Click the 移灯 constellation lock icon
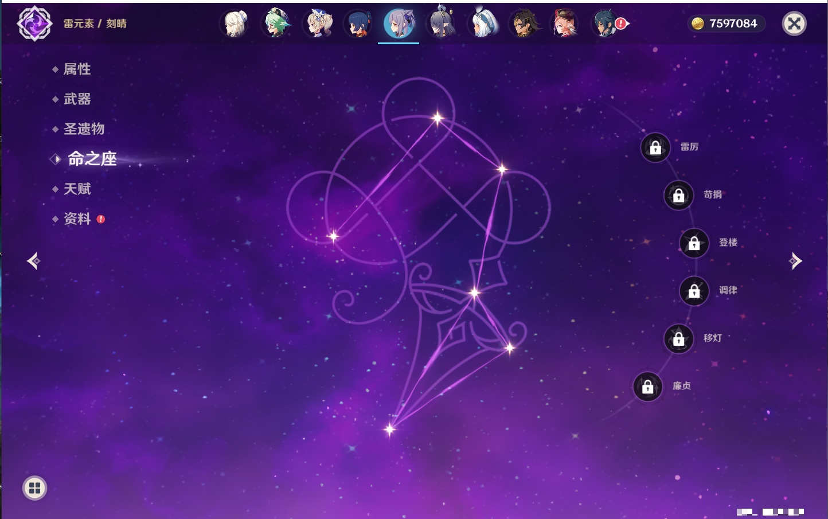Image resolution: width=828 pixels, height=519 pixels. pyautogui.click(x=678, y=339)
